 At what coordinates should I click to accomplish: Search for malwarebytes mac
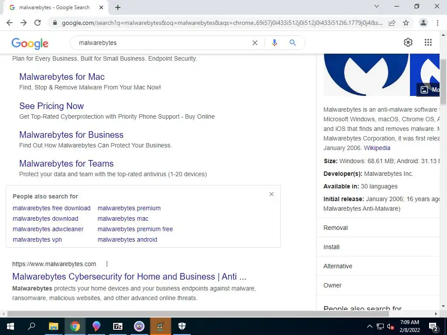123,219
